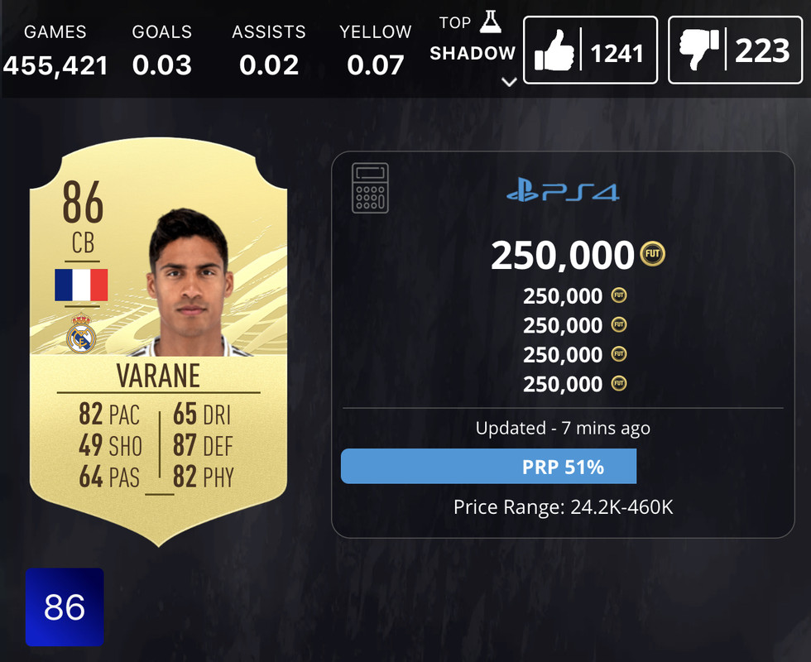Click Varane's player face image
Viewport: 811px width, 662px height.
tap(190, 282)
